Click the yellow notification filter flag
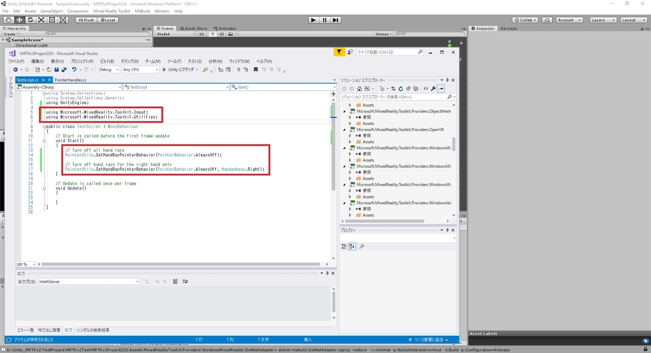 click(x=339, y=52)
